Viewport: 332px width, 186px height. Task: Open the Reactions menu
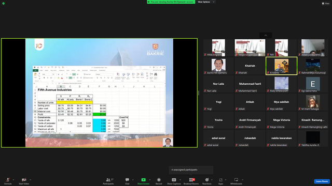click(207, 181)
